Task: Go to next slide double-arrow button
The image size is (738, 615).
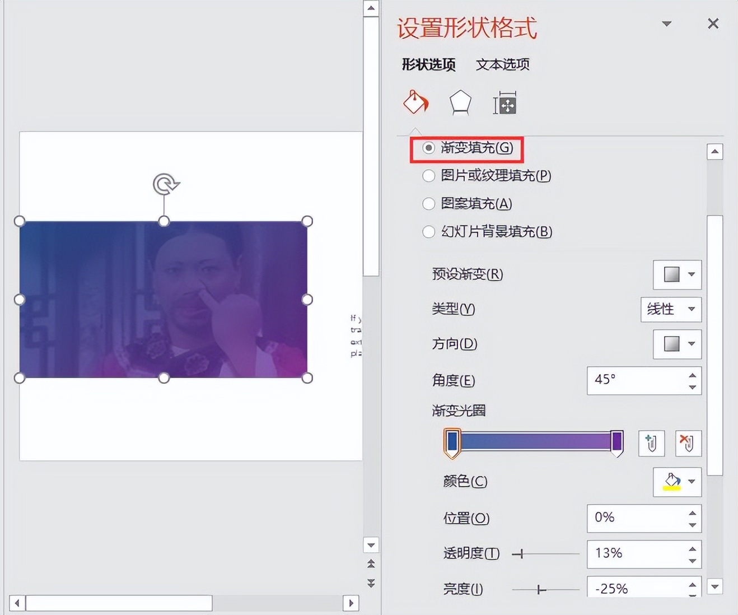Action: pyautogui.click(x=371, y=584)
